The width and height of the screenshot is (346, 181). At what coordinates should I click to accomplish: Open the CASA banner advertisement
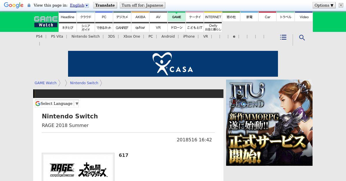173,64
